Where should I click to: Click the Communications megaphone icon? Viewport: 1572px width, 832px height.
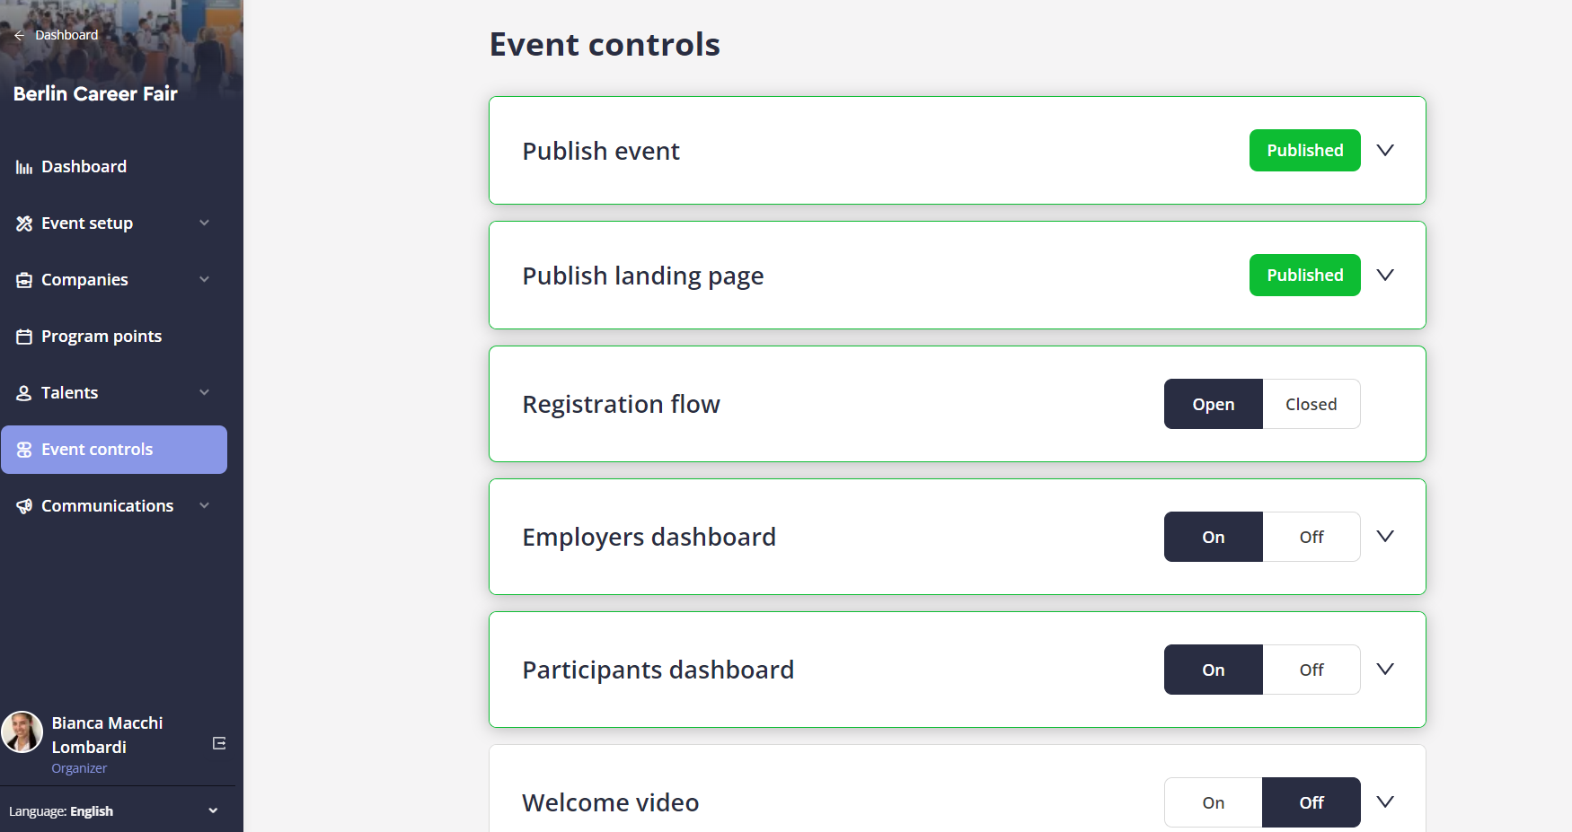click(24, 506)
